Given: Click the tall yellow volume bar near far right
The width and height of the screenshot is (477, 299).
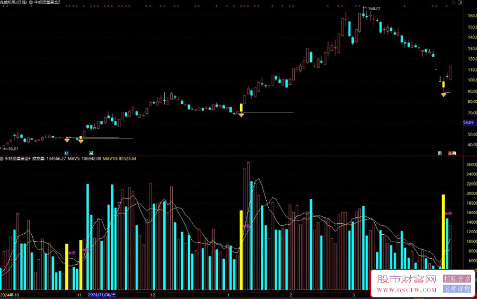Looking at the screenshot, I should pos(443,231).
